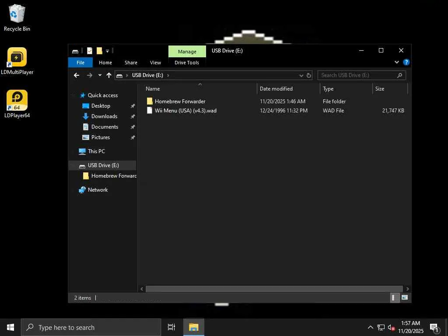This screenshot has height=336, width=448.
Task: Click the taskbar search box
Action: [x=91, y=327]
